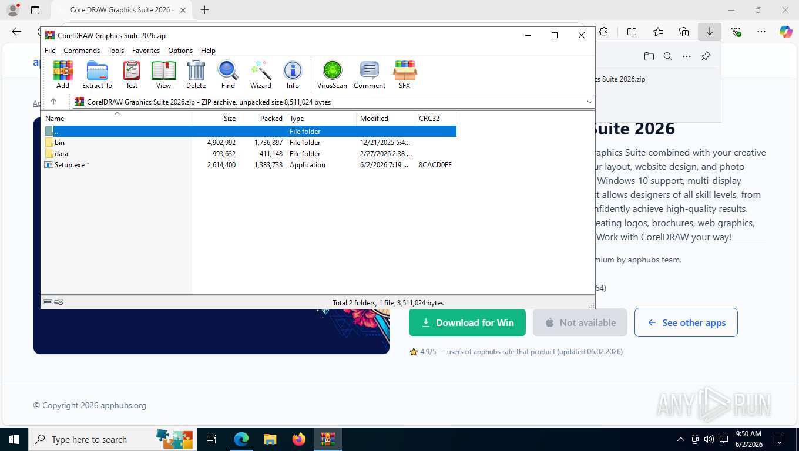The height and width of the screenshot is (451, 799).
Task: Click Edge browser essentials heart icon
Action: pyautogui.click(x=736, y=32)
